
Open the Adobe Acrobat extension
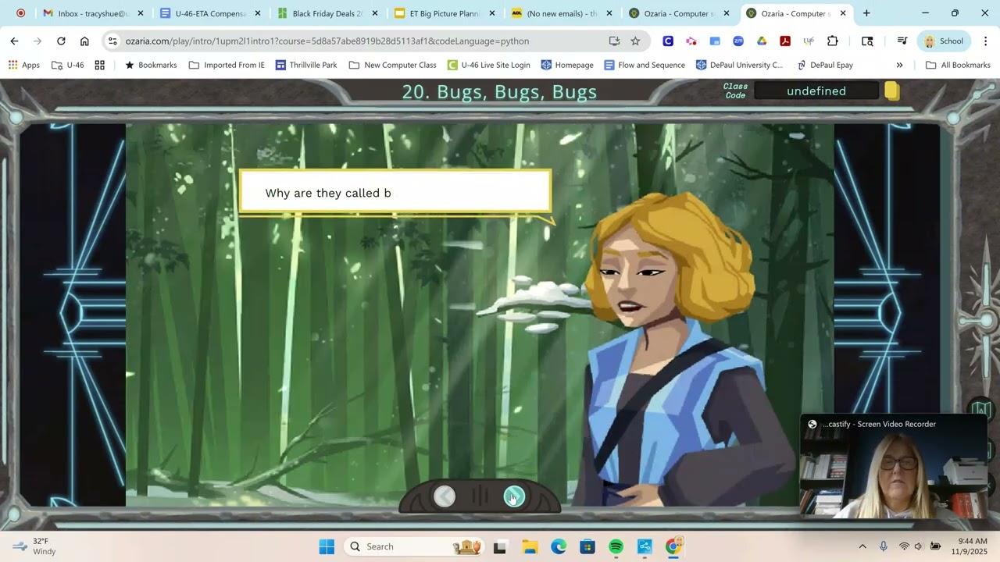785,41
